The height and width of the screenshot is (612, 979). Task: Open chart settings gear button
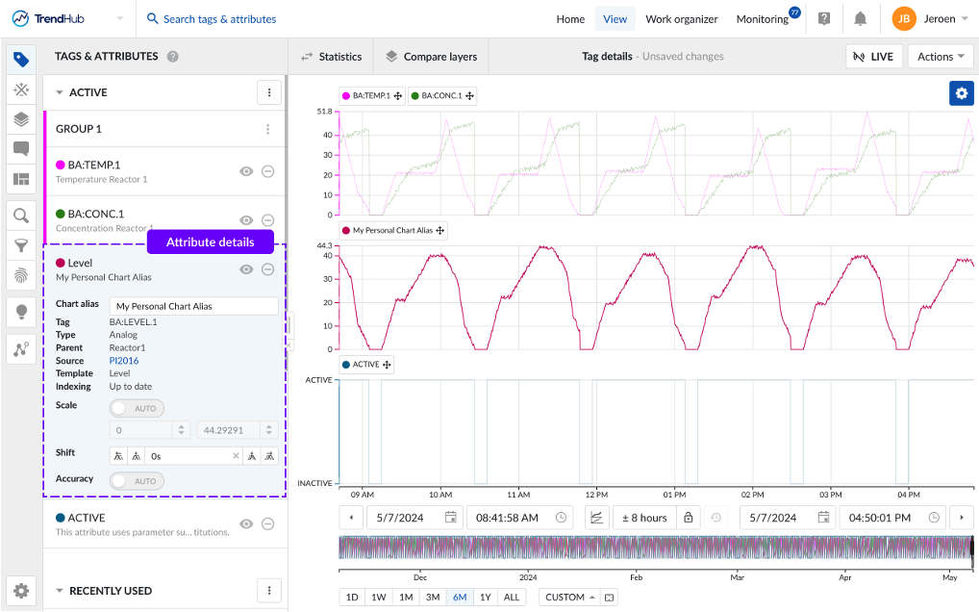click(961, 93)
